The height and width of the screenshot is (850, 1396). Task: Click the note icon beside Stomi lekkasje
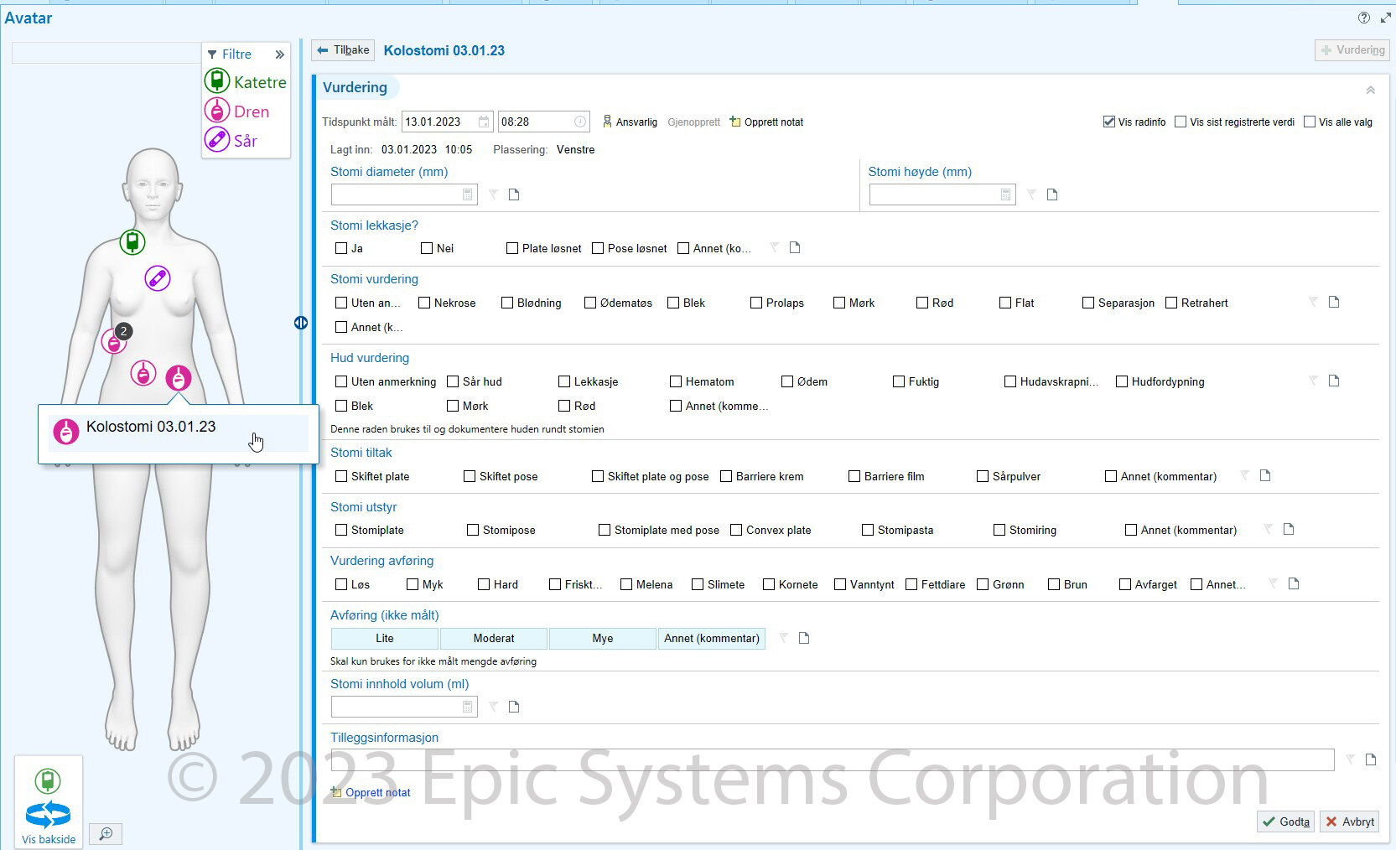click(795, 248)
